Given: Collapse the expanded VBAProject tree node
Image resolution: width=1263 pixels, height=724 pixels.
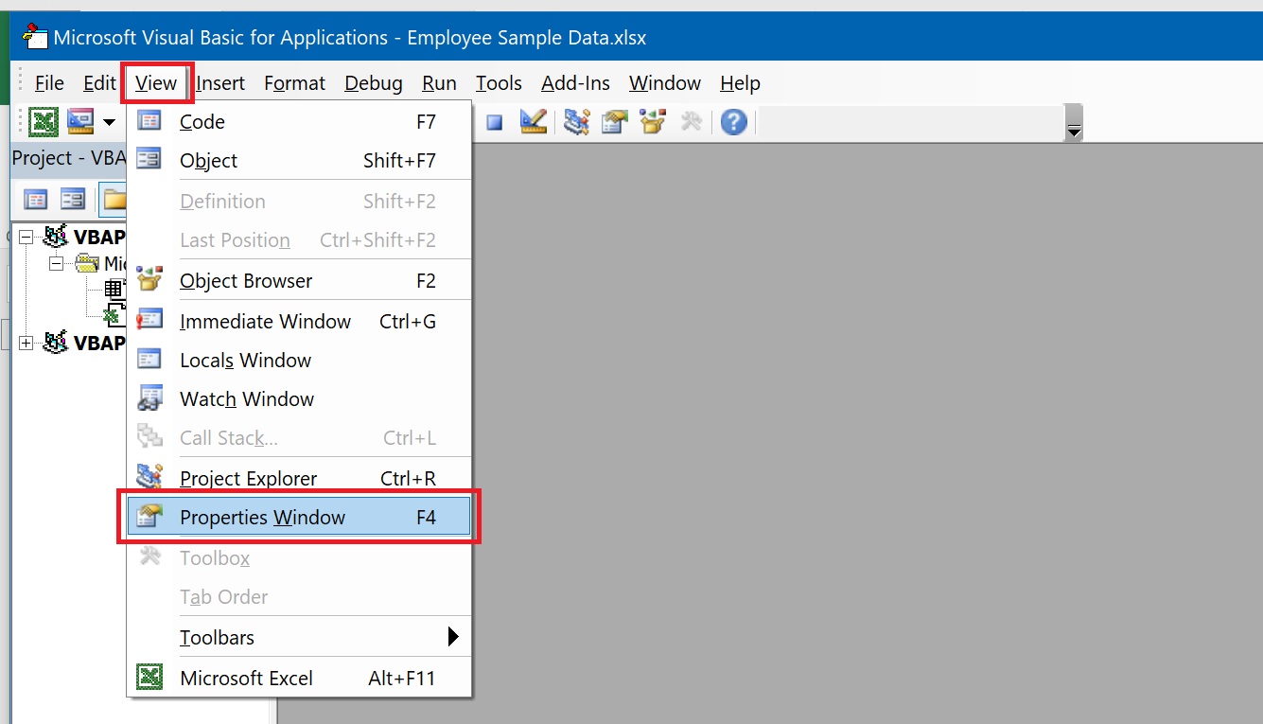Looking at the screenshot, I should click(26, 238).
